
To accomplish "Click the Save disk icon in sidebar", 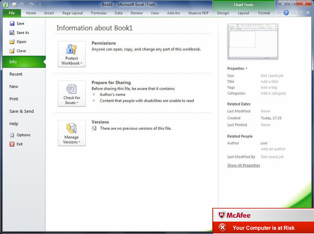I will pyautogui.click(x=12, y=24).
